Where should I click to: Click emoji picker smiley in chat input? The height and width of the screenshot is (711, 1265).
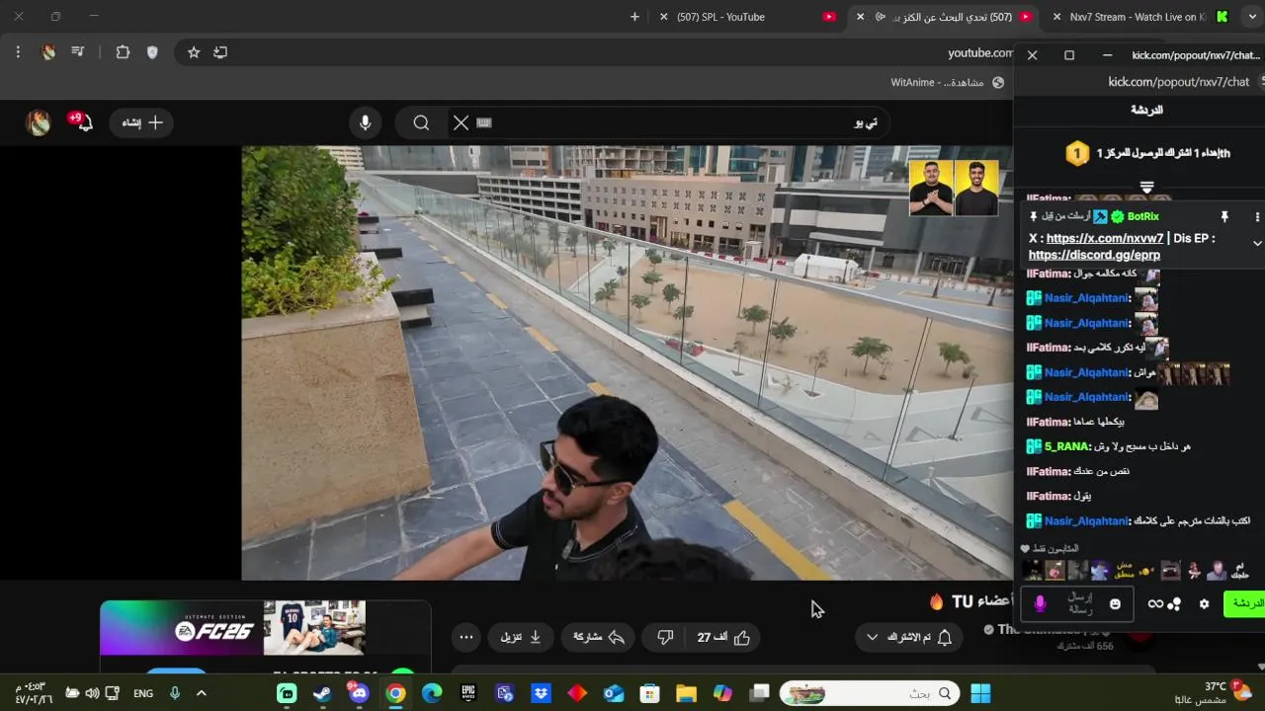(x=1115, y=603)
